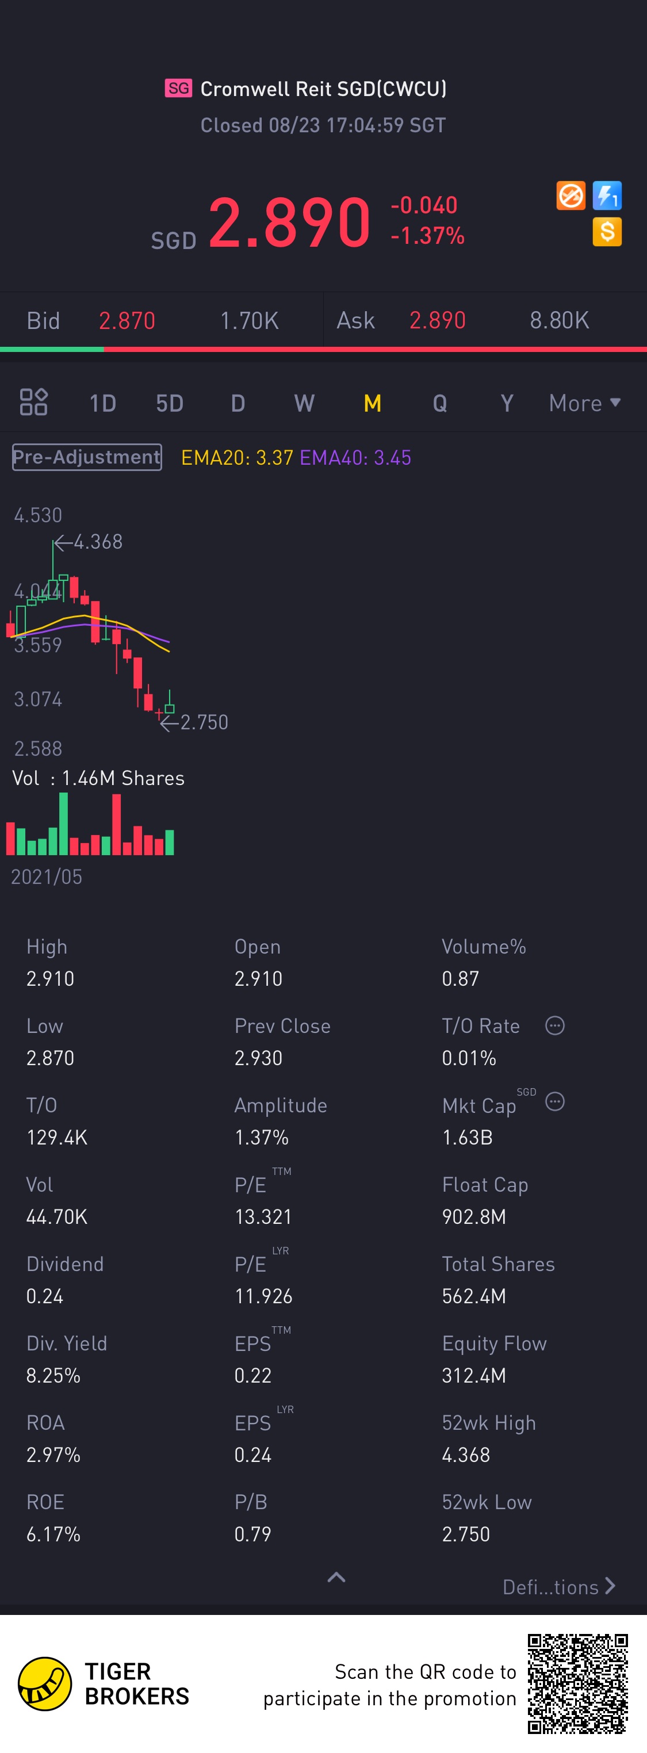Viewport: 647px width, 1753px height.
Task: Toggle the Pre-Adjustment price setting
Action: (87, 457)
